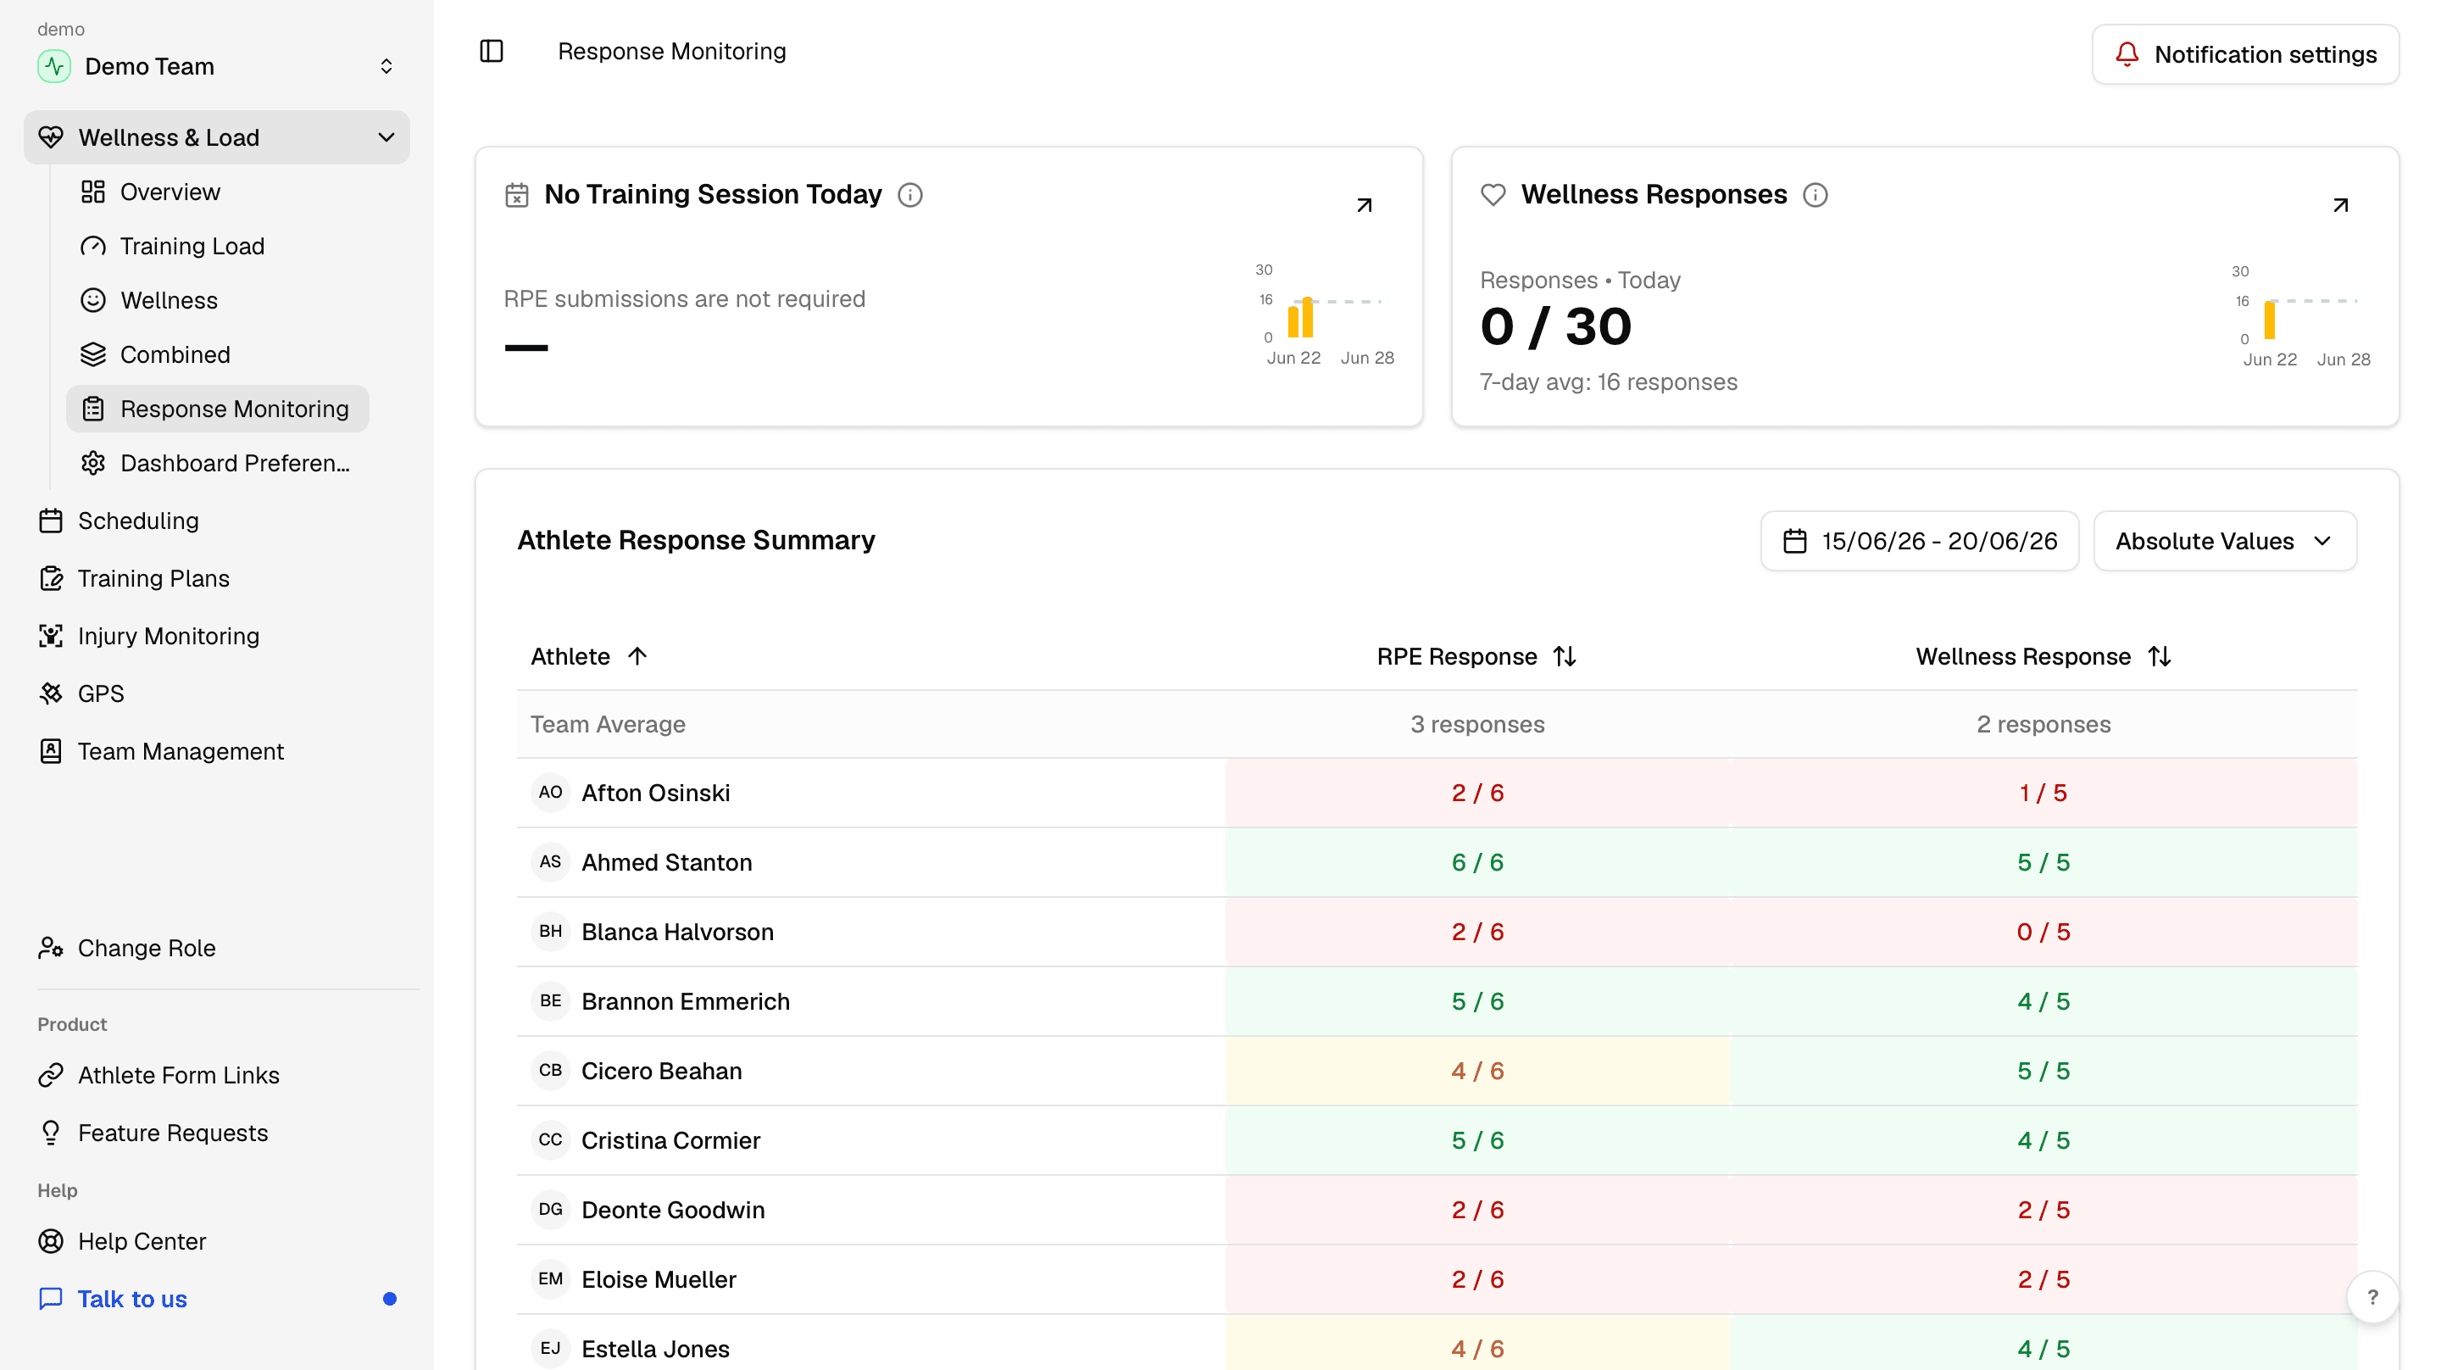Click info icon beside No Training Session Today
This screenshot has height=1370, width=2441.
909,195
